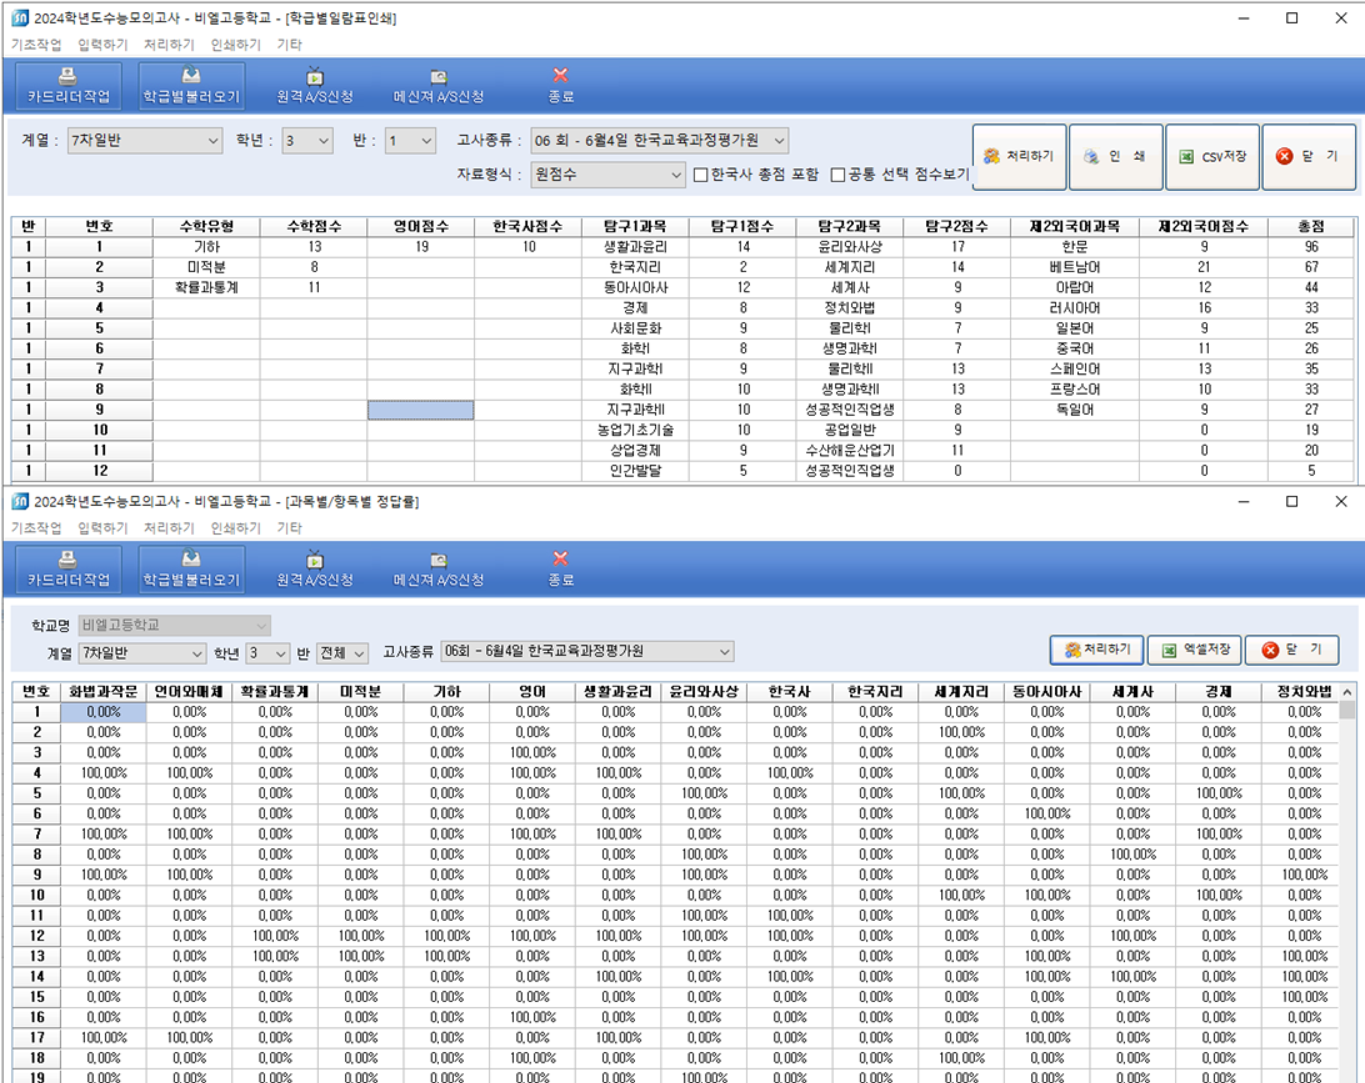1365x1083 pixels.
Task: Save data with CSV저장 button
Action: pyautogui.click(x=1212, y=156)
